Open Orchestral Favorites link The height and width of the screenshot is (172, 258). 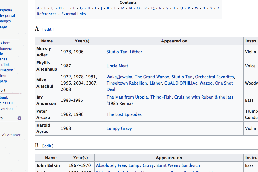click(x=214, y=77)
